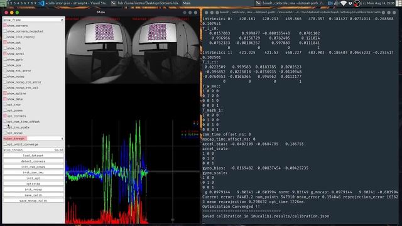Open the Visual Studio Code taskbar entry
402x226 pixels.
click(x=73, y=3)
